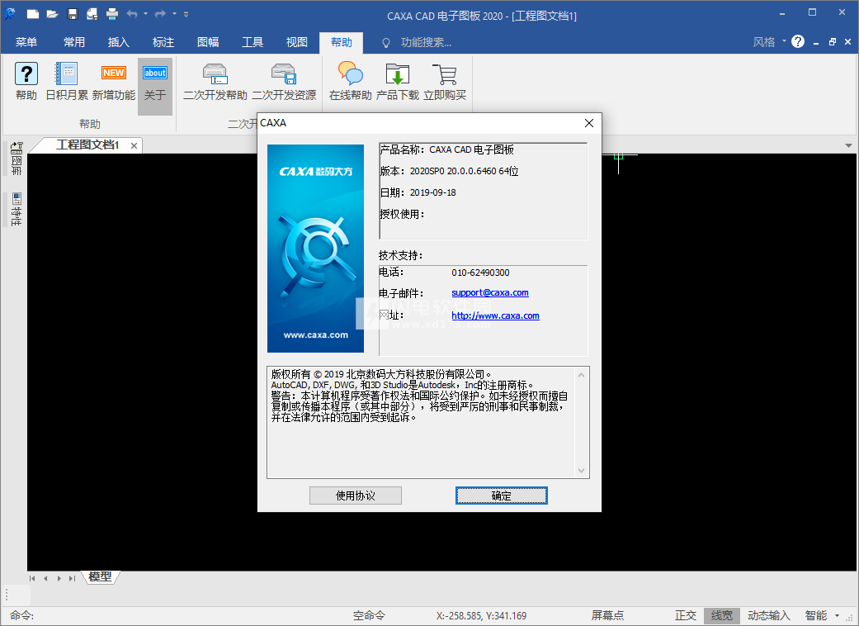The width and height of the screenshot is (859, 626).
Task: Open the Redo history dropdown arrow
Action: [x=174, y=14]
